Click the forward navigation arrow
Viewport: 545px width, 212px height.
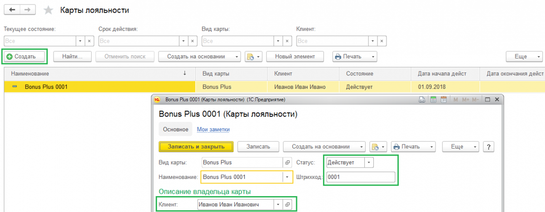[x=28, y=10]
